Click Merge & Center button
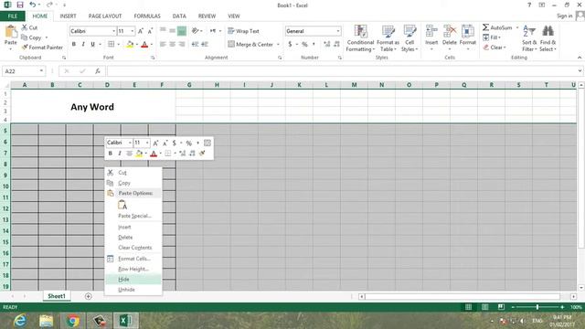The height and width of the screenshot is (329, 585). (250, 45)
